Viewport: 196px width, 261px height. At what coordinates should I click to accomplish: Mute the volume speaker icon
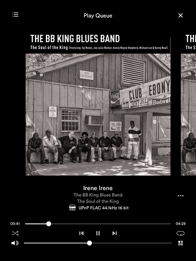point(15,243)
